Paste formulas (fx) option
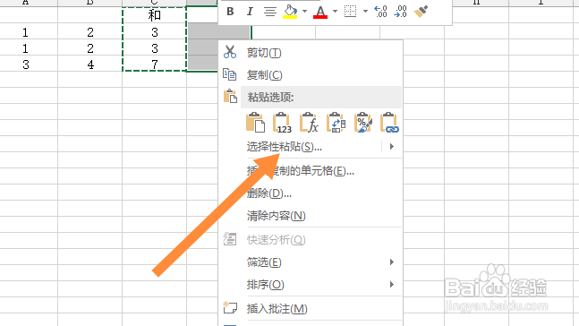 tap(309, 123)
